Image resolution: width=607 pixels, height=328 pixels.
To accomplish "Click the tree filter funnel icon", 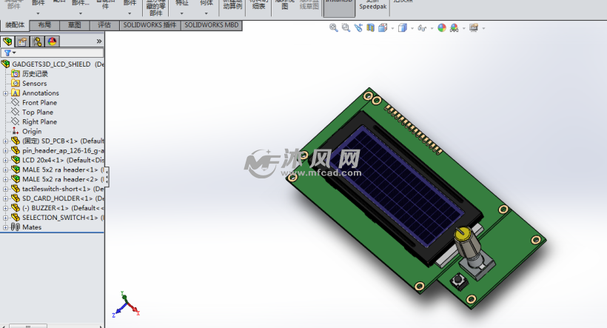I will click(7, 53).
